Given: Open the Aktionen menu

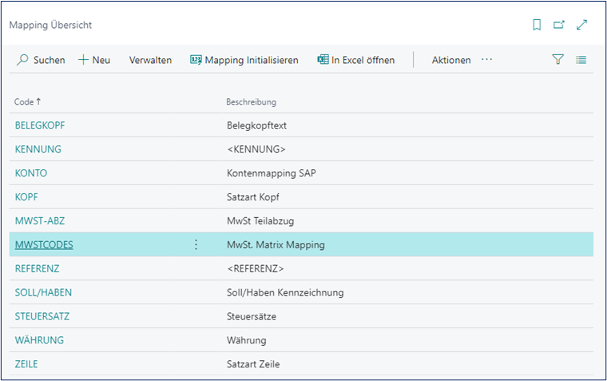Looking at the screenshot, I should 450,60.
